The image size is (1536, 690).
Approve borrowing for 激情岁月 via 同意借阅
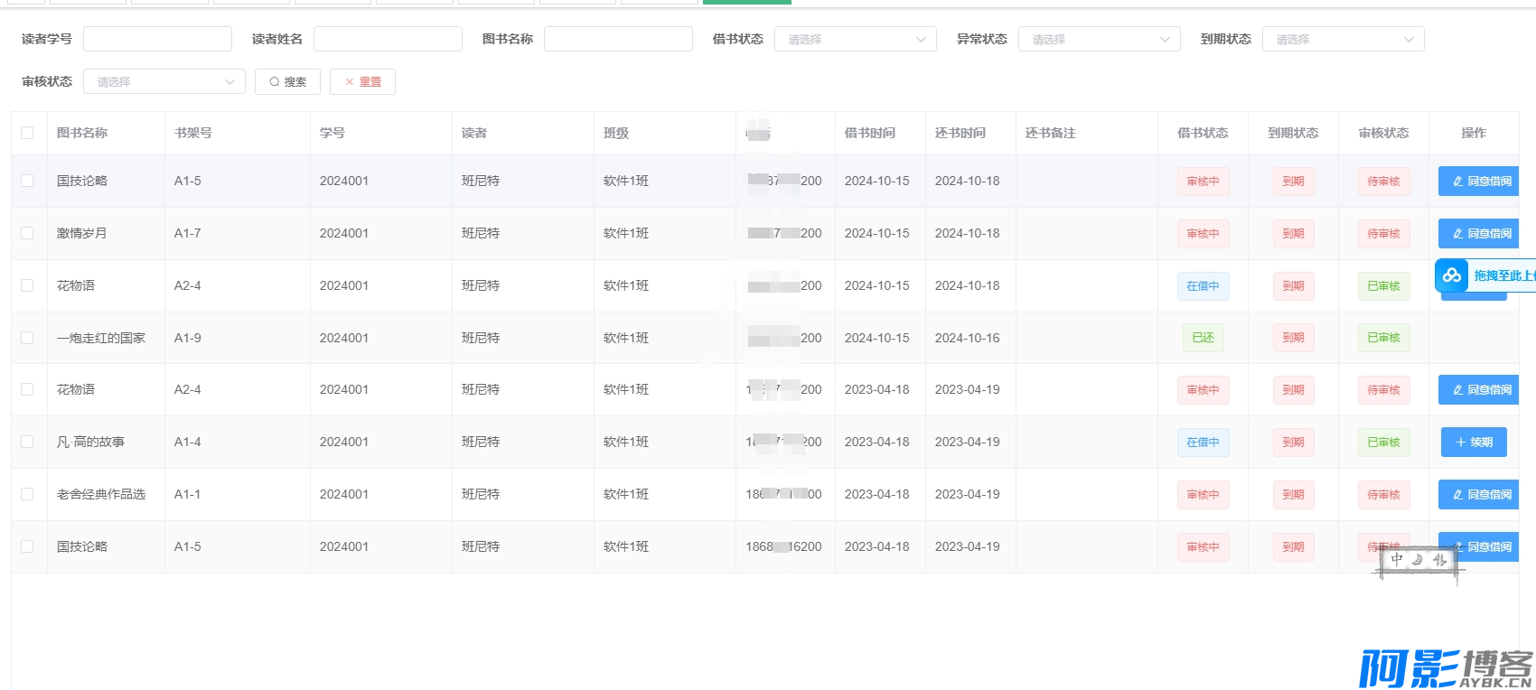(1479, 234)
